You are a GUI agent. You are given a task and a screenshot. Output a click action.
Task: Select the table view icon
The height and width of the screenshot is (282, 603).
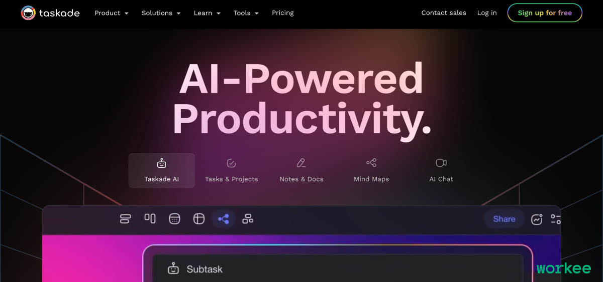pyautogui.click(x=199, y=219)
